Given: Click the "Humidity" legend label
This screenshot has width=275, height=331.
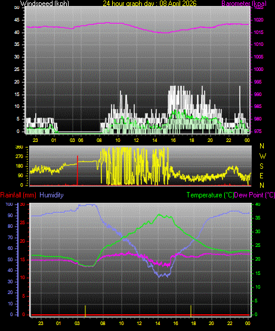Looking at the screenshot, I should coord(51,195).
